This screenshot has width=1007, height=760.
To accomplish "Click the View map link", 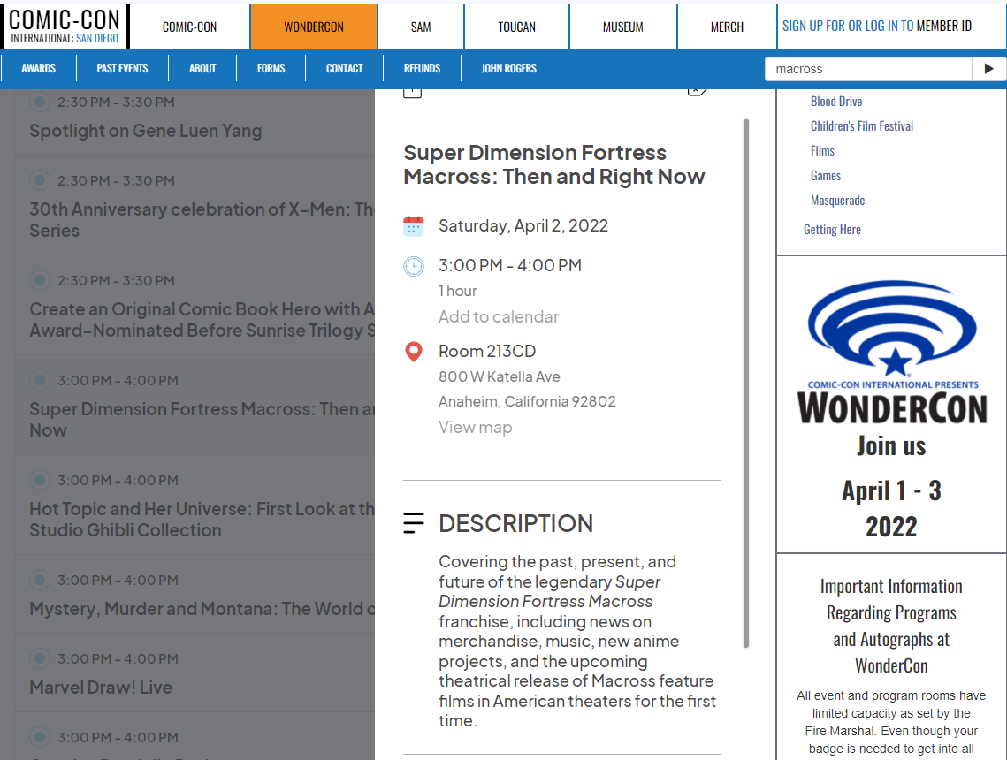I will pos(476,427).
